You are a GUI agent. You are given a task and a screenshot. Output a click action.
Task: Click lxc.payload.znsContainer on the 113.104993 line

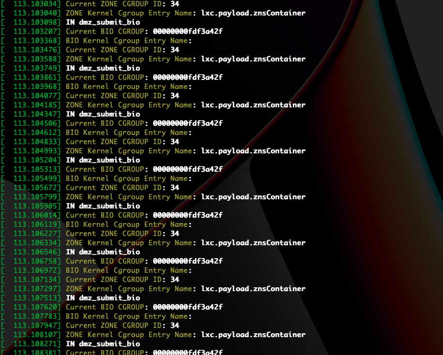click(253, 151)
